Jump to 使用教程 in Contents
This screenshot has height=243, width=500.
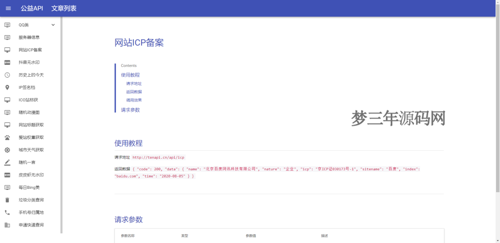pos(130,75)
